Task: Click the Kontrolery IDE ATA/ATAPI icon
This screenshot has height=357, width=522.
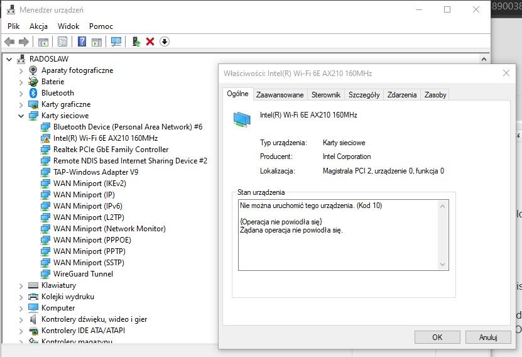Action: point(33,331)
